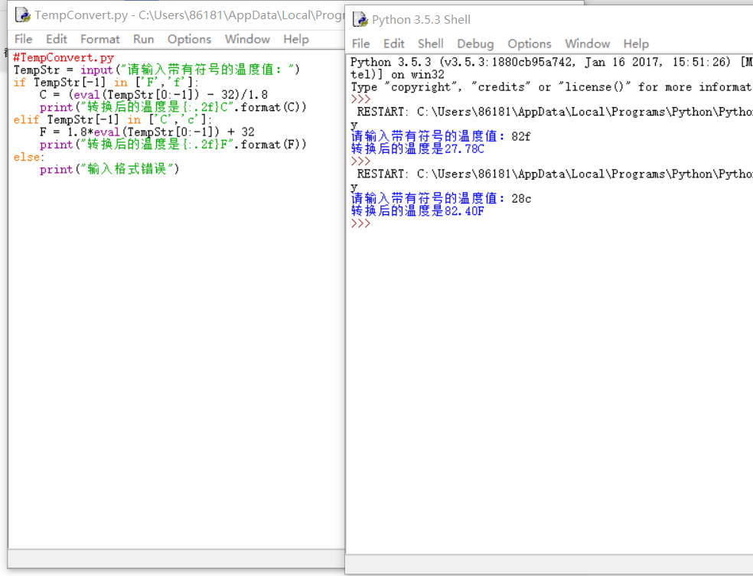Click the Python 3.5.3 Shell title text
This screenshot has width=753, height=576.
(x=421, y=20)
